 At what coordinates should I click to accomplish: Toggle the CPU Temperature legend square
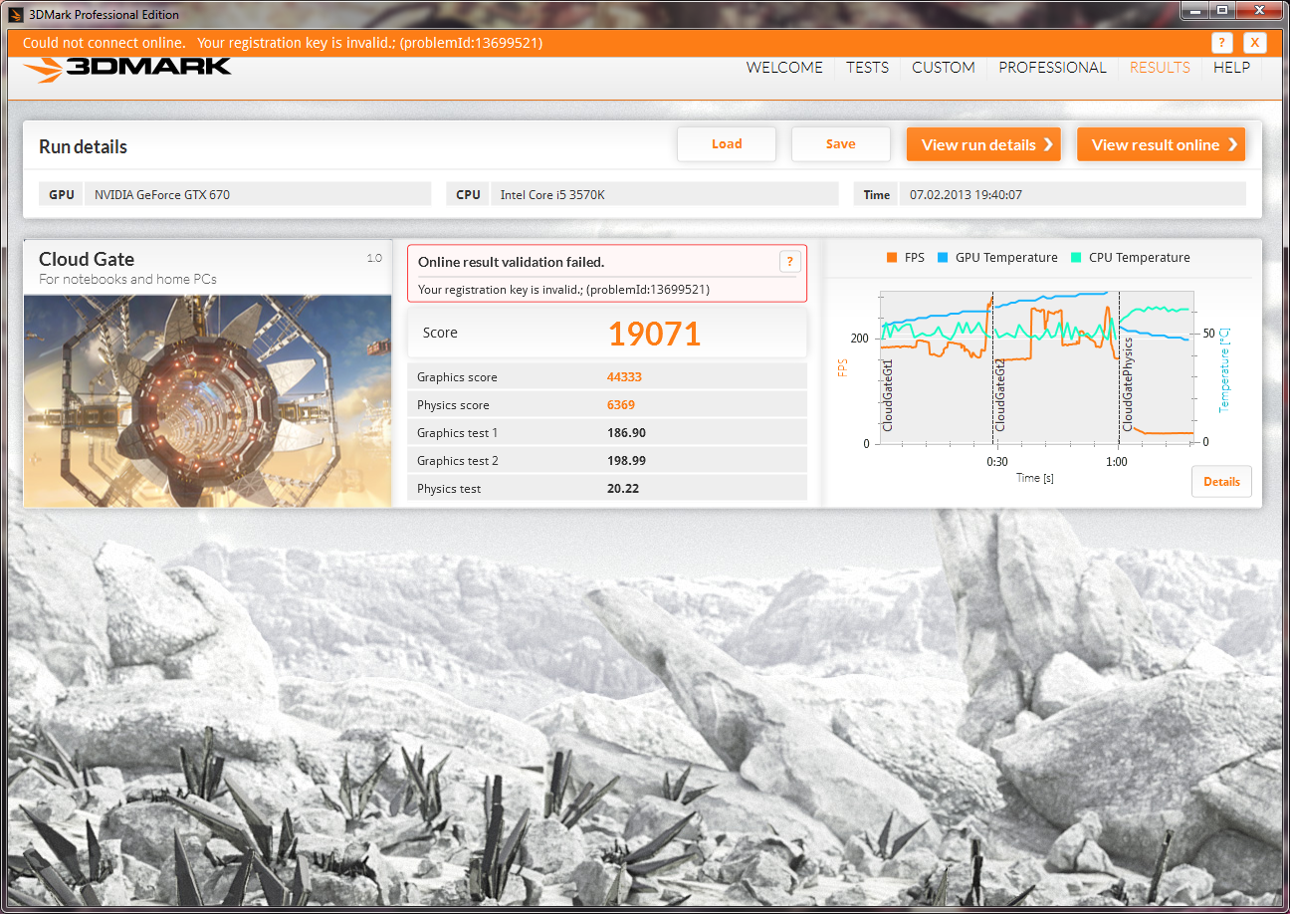1076,258
